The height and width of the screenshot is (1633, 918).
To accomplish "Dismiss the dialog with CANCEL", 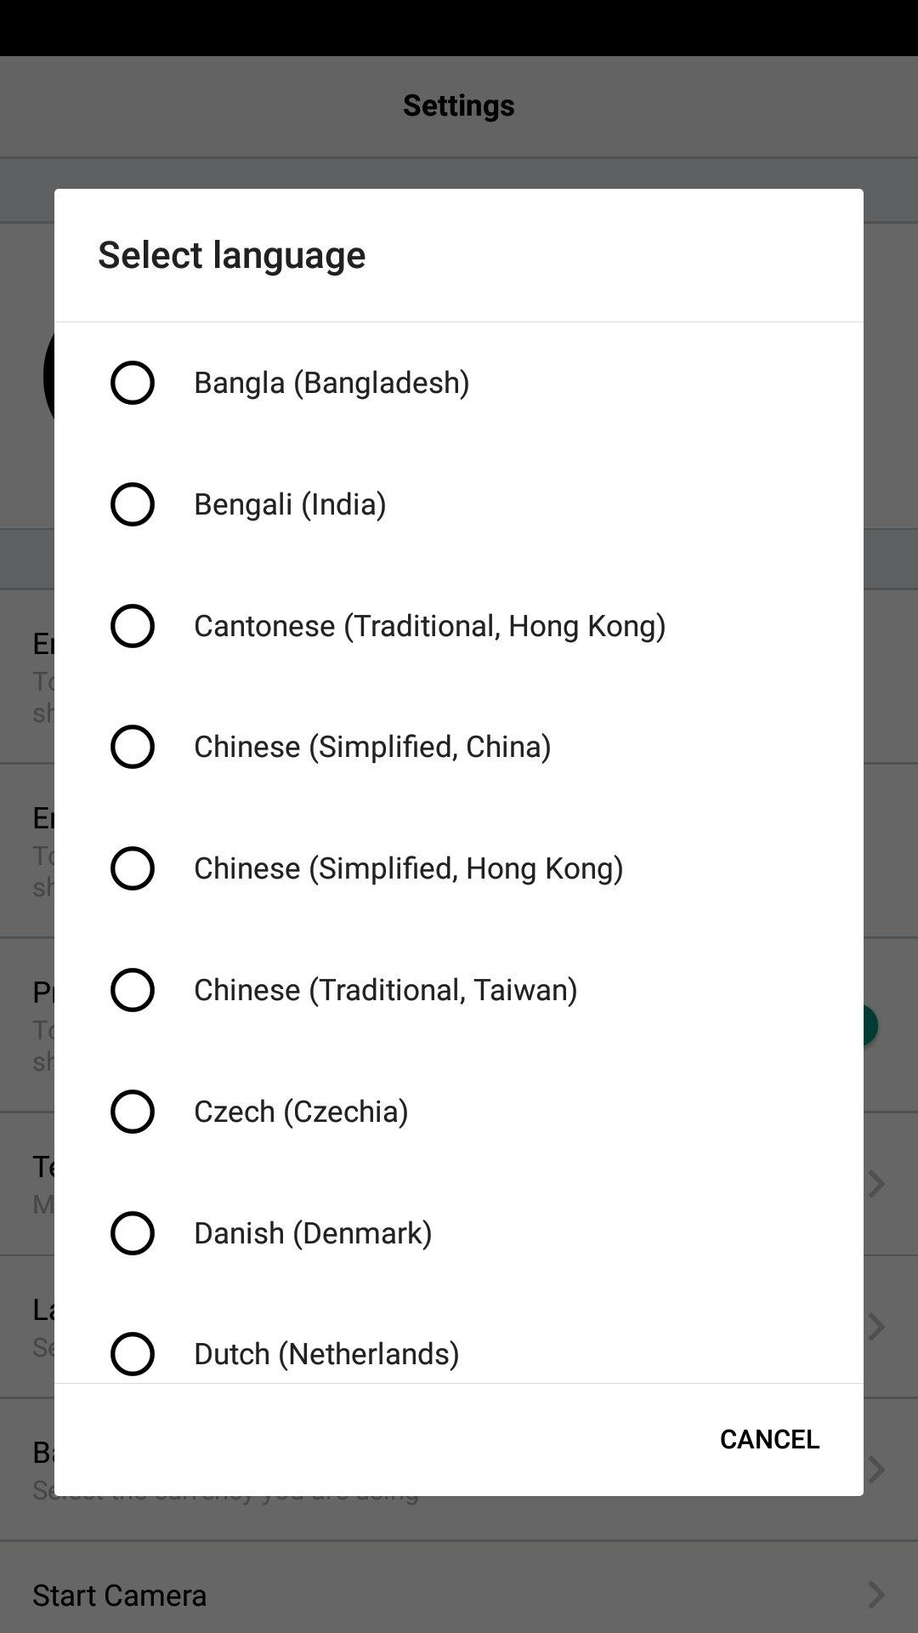I will [768, 1439].
